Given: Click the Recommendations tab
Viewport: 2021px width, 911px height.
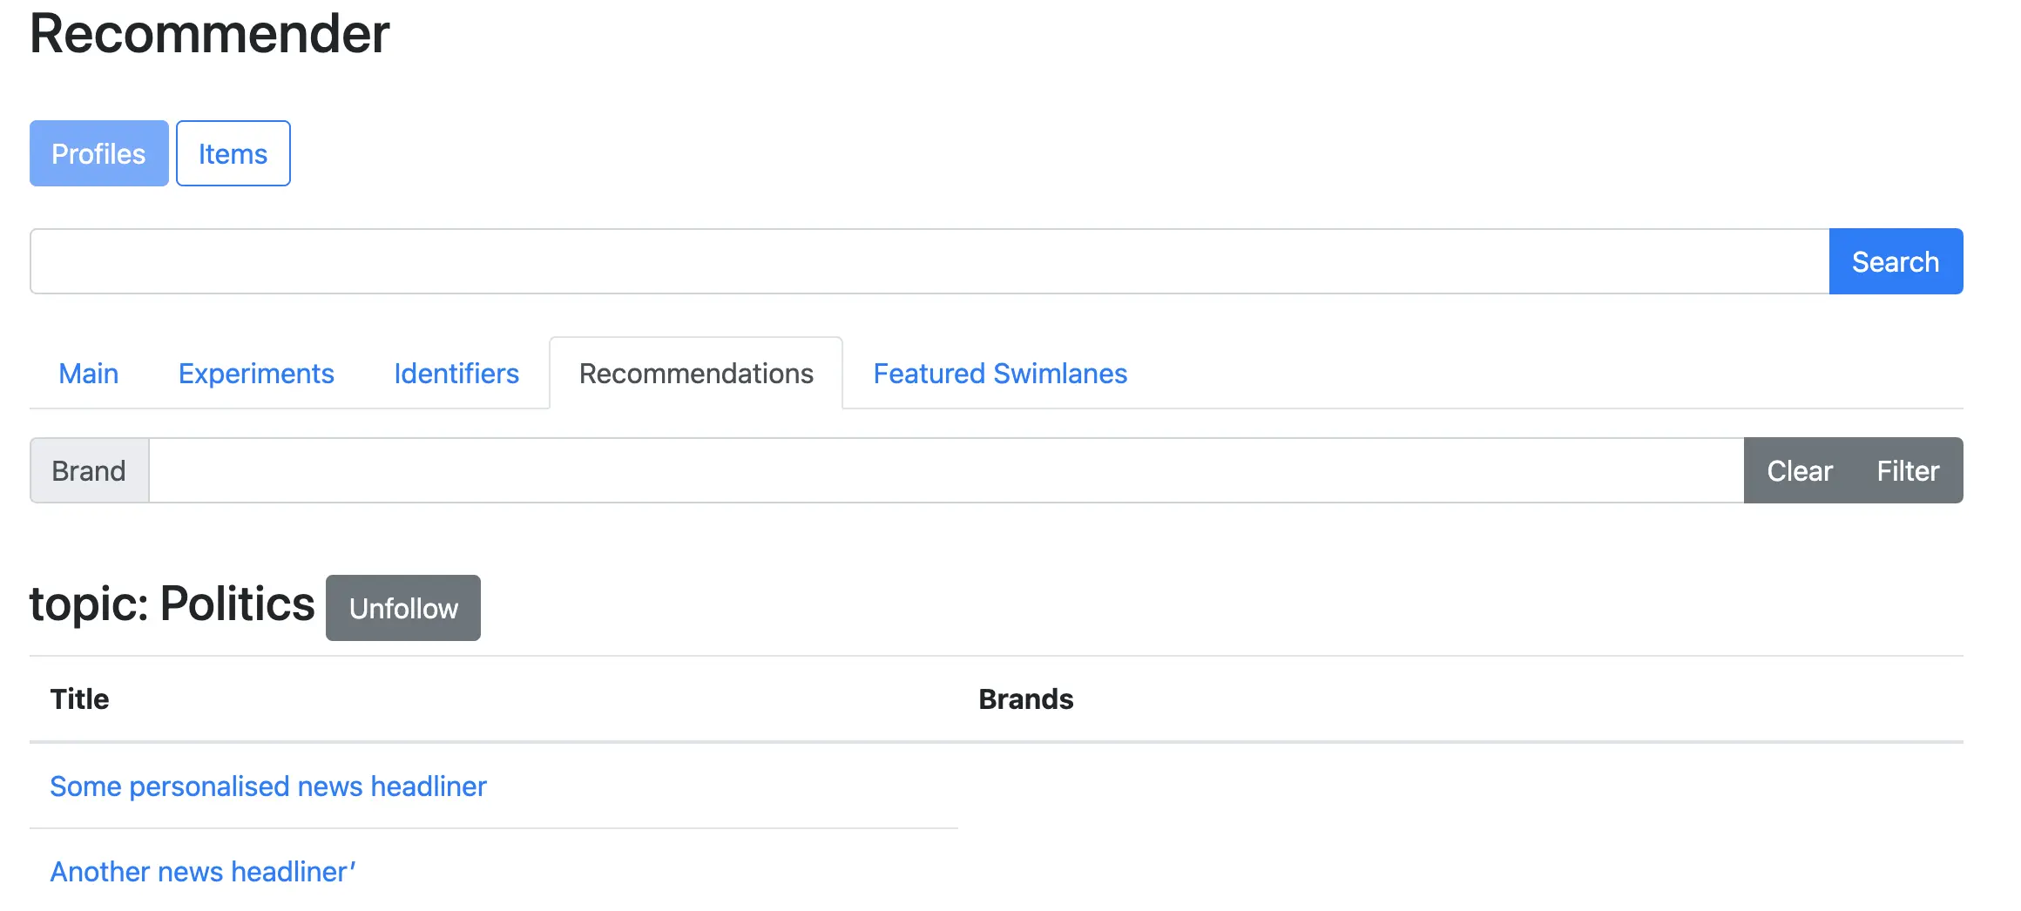Looking at the screenshot, I should [696, 374].
